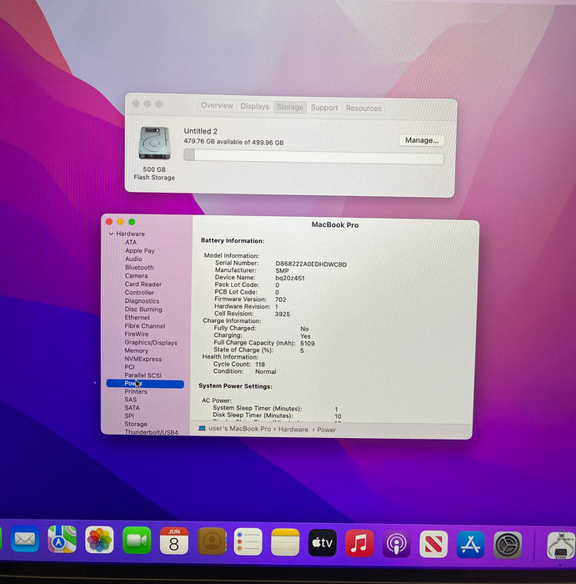
Task: Click laptop icon in the path bar
Action: [202, 428]
